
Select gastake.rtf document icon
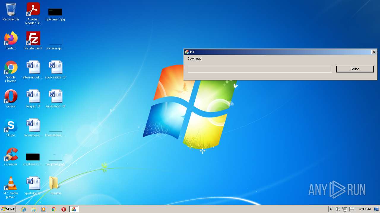click(x=33, y=186)
